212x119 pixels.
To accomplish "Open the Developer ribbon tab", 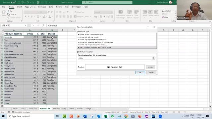I will click(x=77, y=7).
